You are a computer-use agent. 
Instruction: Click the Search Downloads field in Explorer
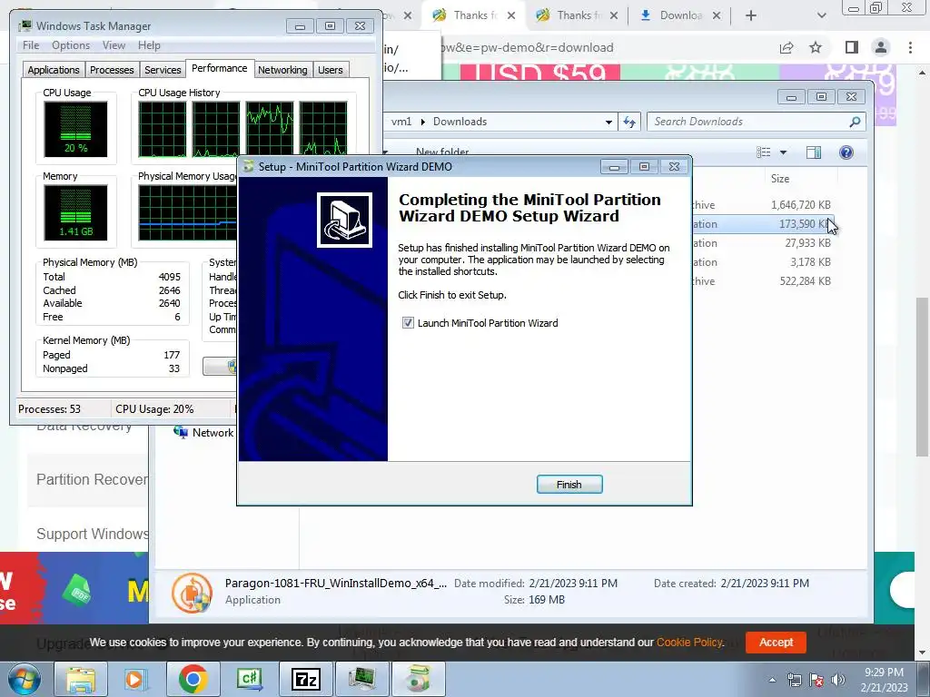[747, 122]
